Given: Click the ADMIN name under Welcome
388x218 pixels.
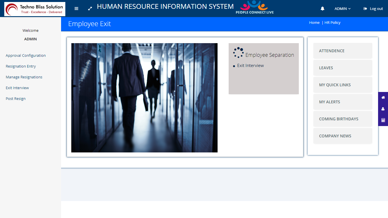Looking at the screenshot, I should click(30, 39).
